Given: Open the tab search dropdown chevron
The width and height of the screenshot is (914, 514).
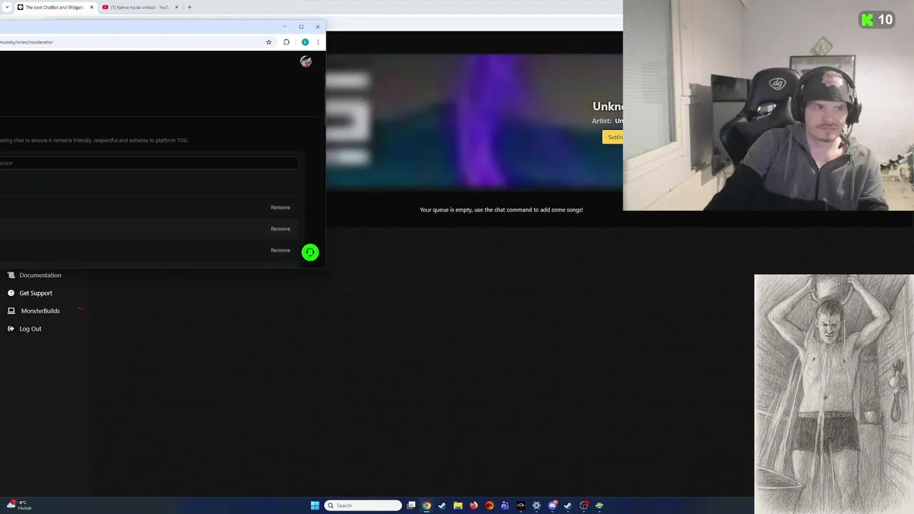Looking at the screenshot, I should tap(8, 7).
